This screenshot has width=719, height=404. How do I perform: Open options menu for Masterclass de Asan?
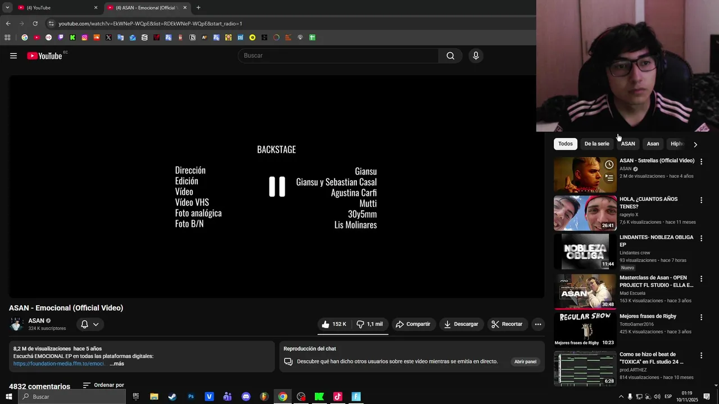701,279
